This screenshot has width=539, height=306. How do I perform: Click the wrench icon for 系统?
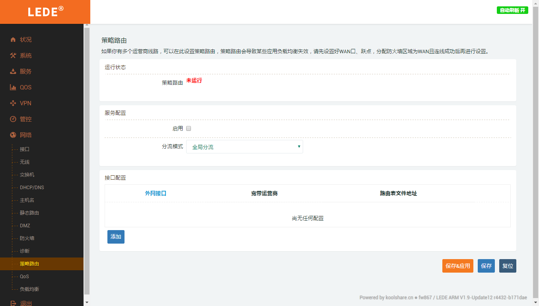click(x=13, y=56)
